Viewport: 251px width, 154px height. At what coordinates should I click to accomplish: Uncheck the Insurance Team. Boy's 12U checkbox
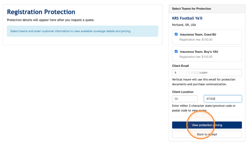click(176, 51)
